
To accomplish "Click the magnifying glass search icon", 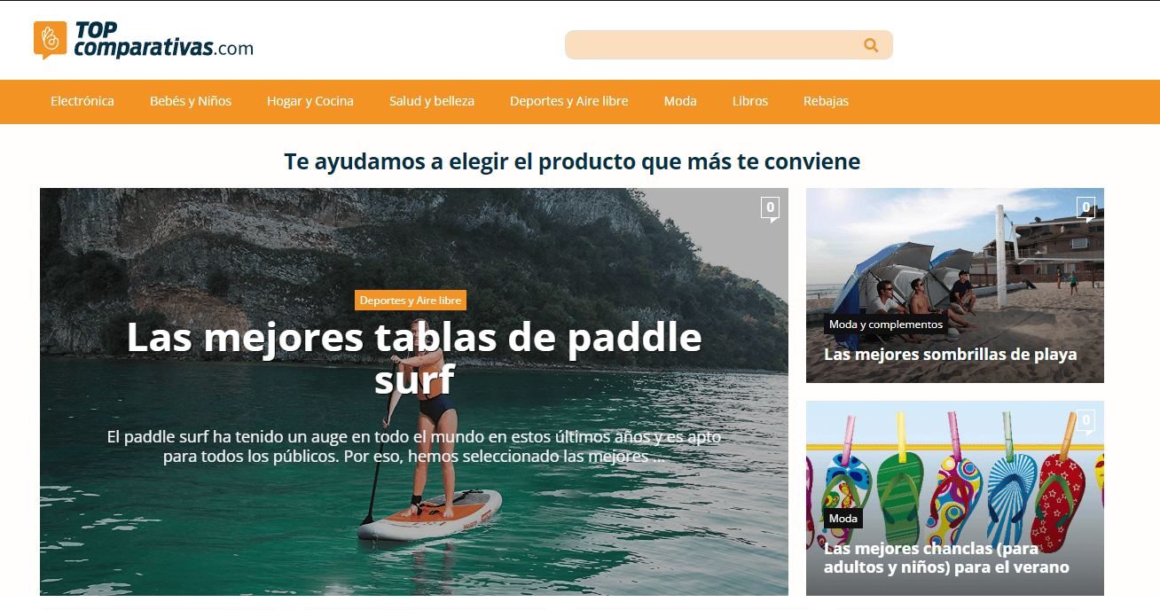I will coord(871,45).
